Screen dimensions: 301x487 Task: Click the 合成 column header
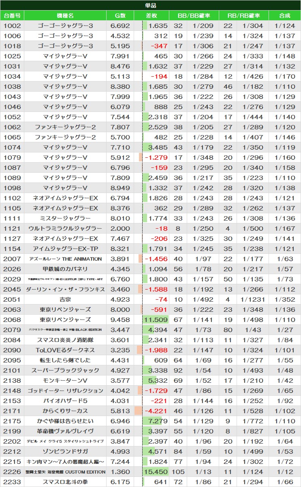tap(285, 16)
